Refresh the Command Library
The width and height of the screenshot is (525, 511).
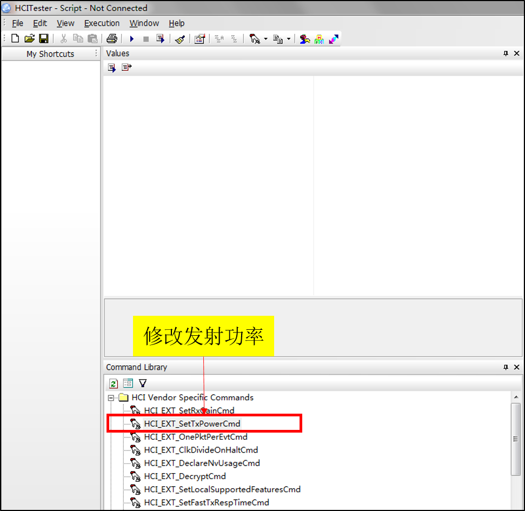click(x=114, y=383)
